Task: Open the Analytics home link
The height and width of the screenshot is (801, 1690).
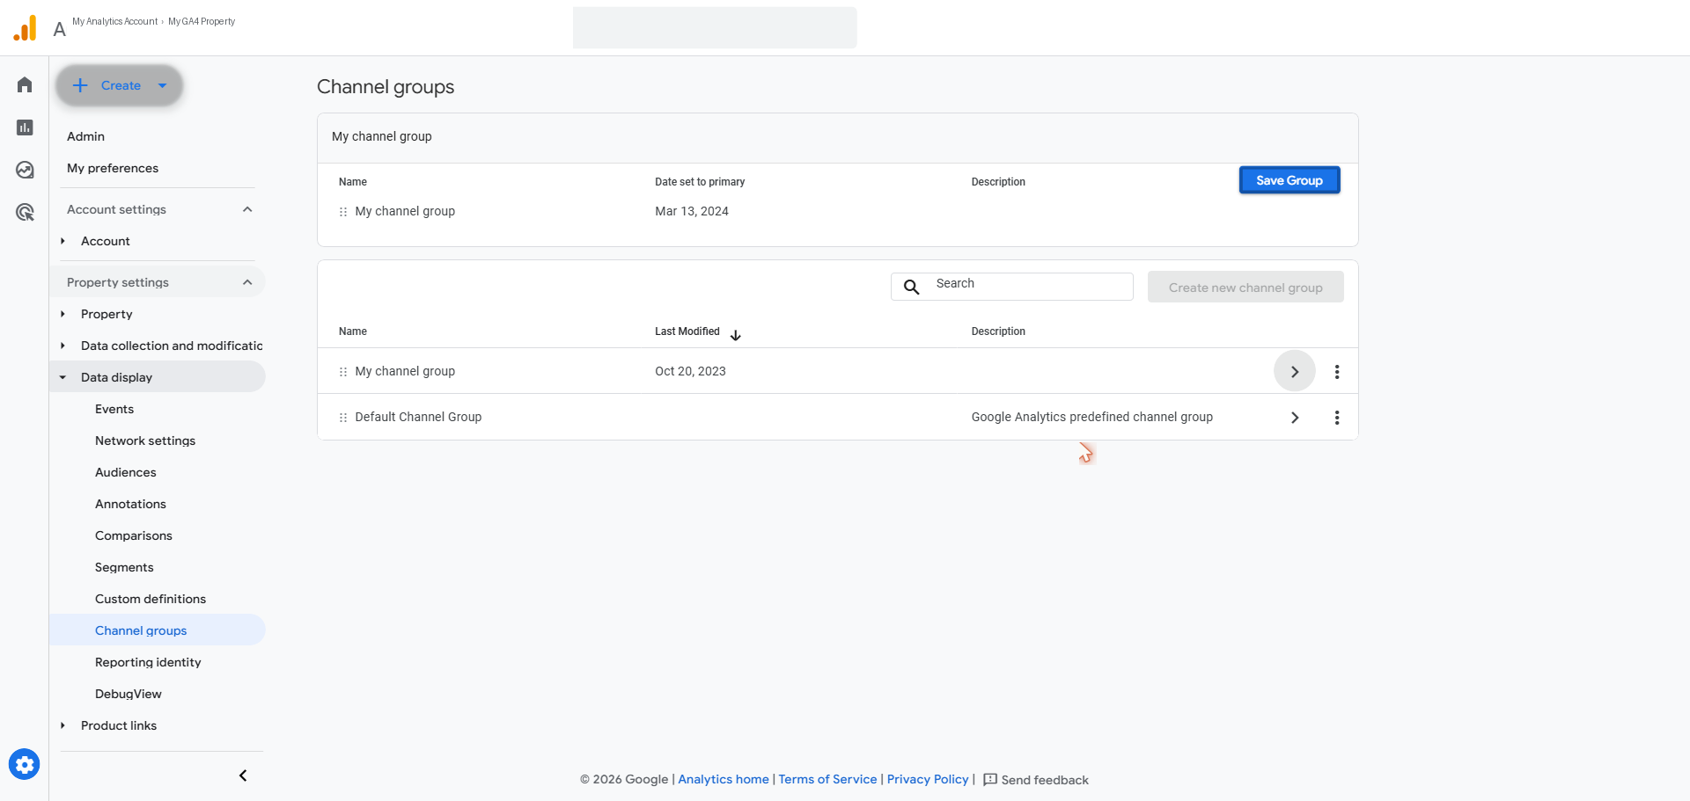Action: pyautogui.click(x=724, y=779)
